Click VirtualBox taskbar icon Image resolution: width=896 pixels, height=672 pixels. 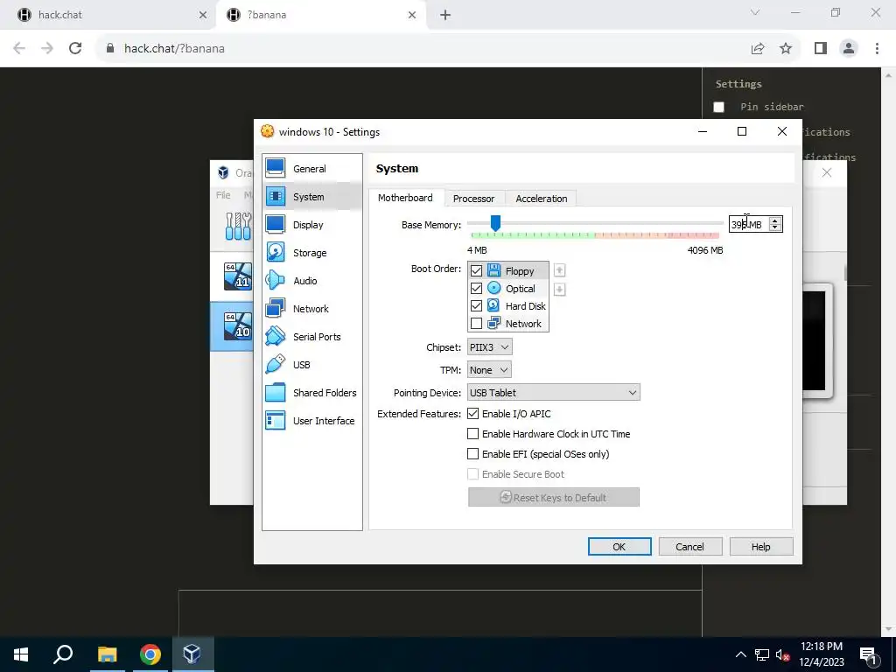[x=192, y=654]
